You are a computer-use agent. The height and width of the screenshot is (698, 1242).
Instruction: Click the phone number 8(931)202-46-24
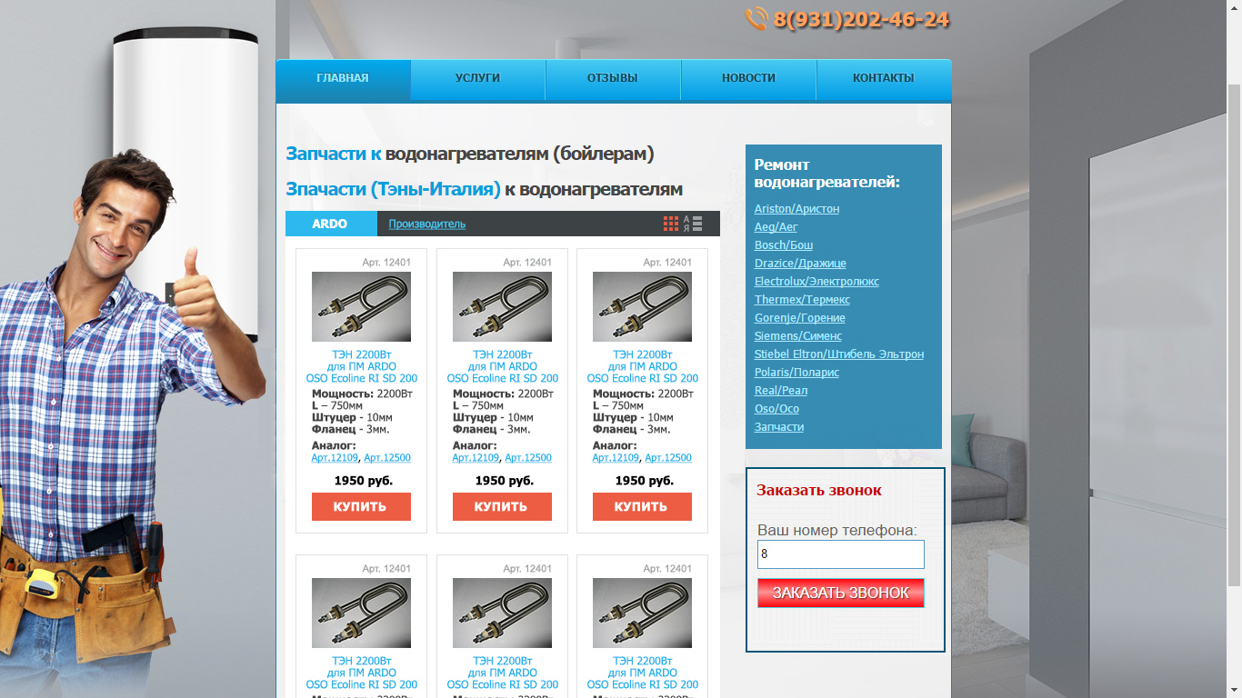pyautogui.click(x=861, y=19)
